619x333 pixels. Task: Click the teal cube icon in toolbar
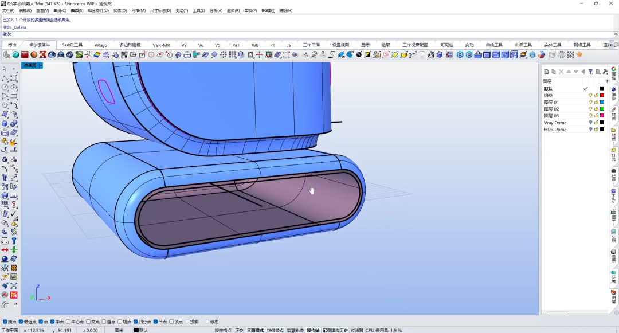coord(16,55)
